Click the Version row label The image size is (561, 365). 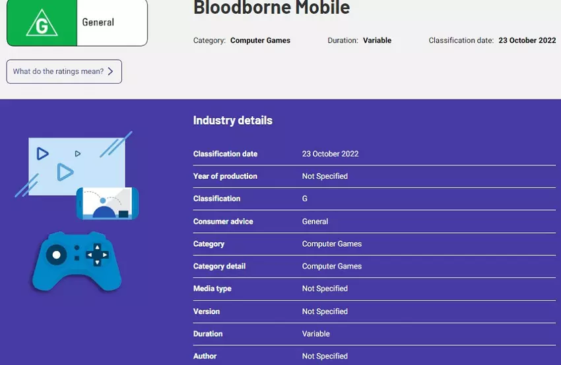coord(207,311)
